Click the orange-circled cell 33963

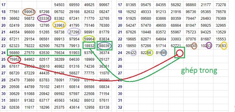click(x=59, y=25)
